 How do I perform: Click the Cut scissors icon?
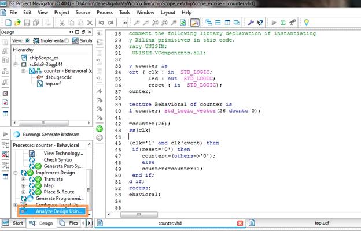click(62, 23)
